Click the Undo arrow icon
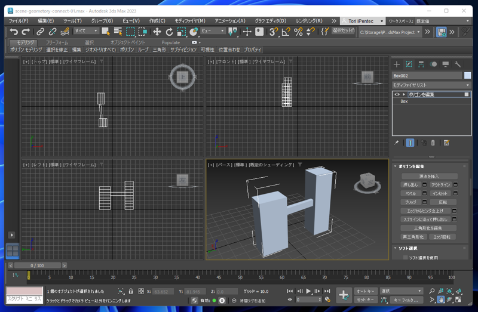The image size is (478, 312). pyautogui.click(x=14, y=32)
